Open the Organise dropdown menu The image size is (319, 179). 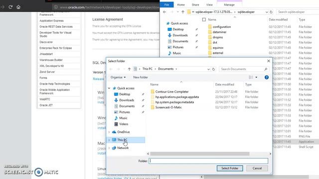point(118,78)
